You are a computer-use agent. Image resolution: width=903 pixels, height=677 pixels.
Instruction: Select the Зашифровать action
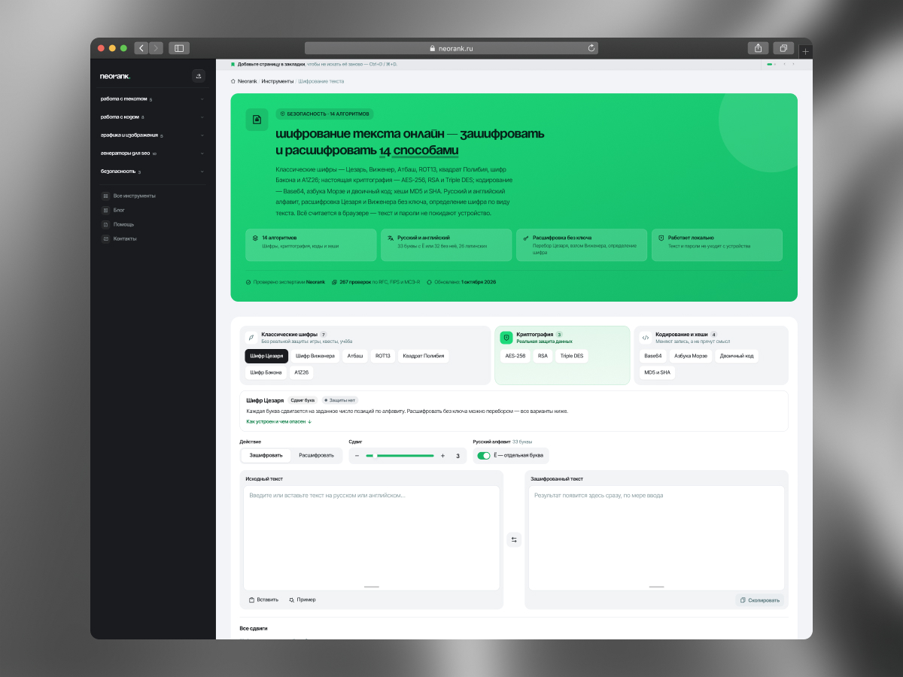coord(266,455)
